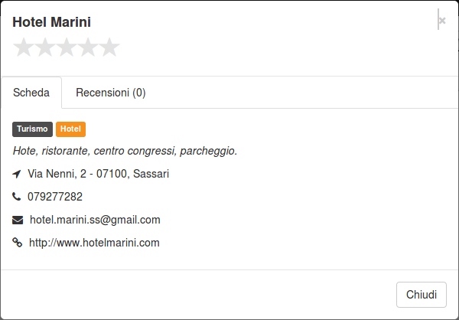Image resolution: width=459 pixels, height=320 pixels.
Task: Rate with the first star
Action: (x=24, y=47)
